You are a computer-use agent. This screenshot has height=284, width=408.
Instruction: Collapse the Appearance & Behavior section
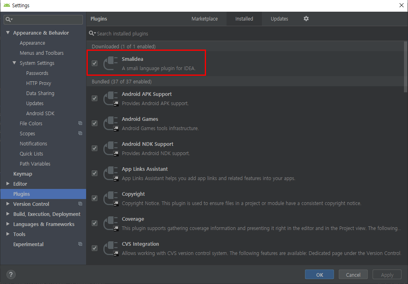(8, 33)
